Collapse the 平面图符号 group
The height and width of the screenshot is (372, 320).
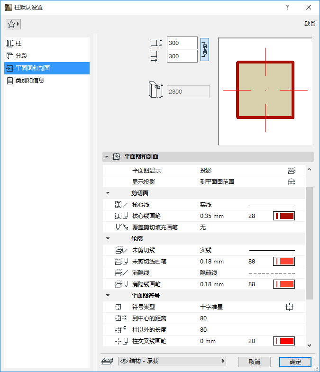(108, 295)
